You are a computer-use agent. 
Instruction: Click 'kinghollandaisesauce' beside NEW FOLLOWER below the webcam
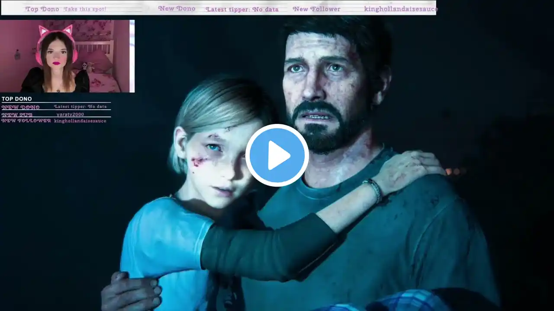click(x=80, y=121)
